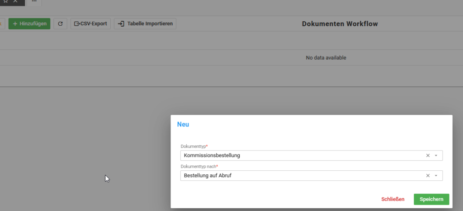This screenshot has height=211, width=463.
Task: Clear the Dokumenttyp nach selection with the X
Action: click(428, 176)
